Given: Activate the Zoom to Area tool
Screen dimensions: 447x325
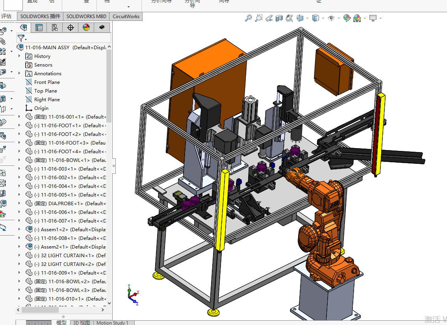Looking at the screenshot, I should (x=259, y=18).
